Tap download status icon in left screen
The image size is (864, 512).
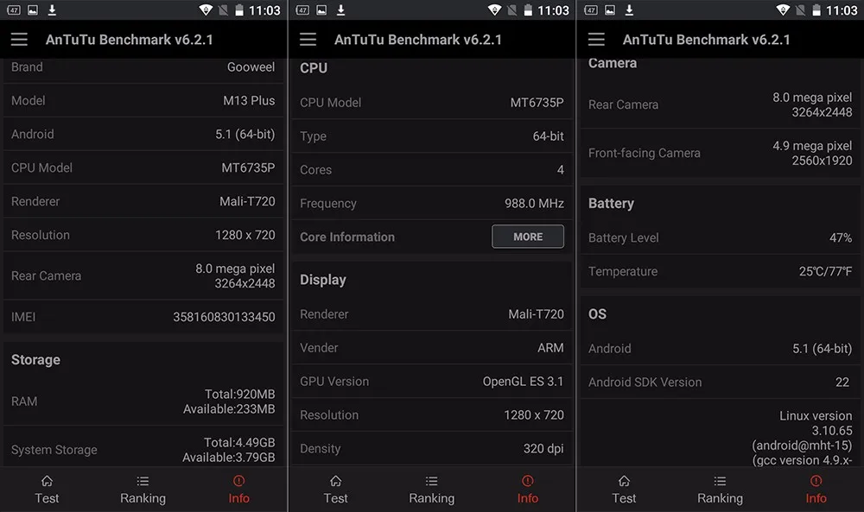(x=53, y=9)
